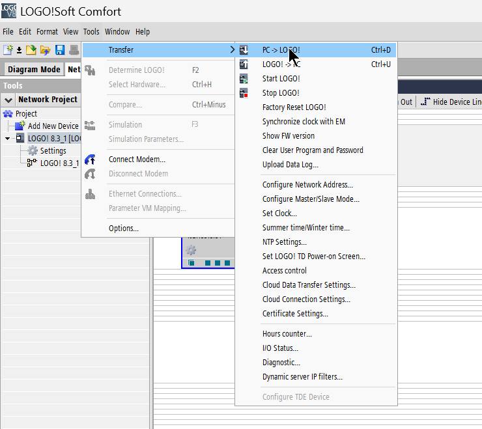Image resolution: width=482 pixels, height=429 pixels.
Task: Click the LOGO!Soft Comfort app logo
Action: (x=8, y=11)
